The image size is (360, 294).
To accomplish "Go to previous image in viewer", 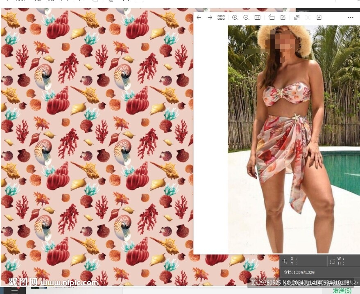I will tap(199, 18).
